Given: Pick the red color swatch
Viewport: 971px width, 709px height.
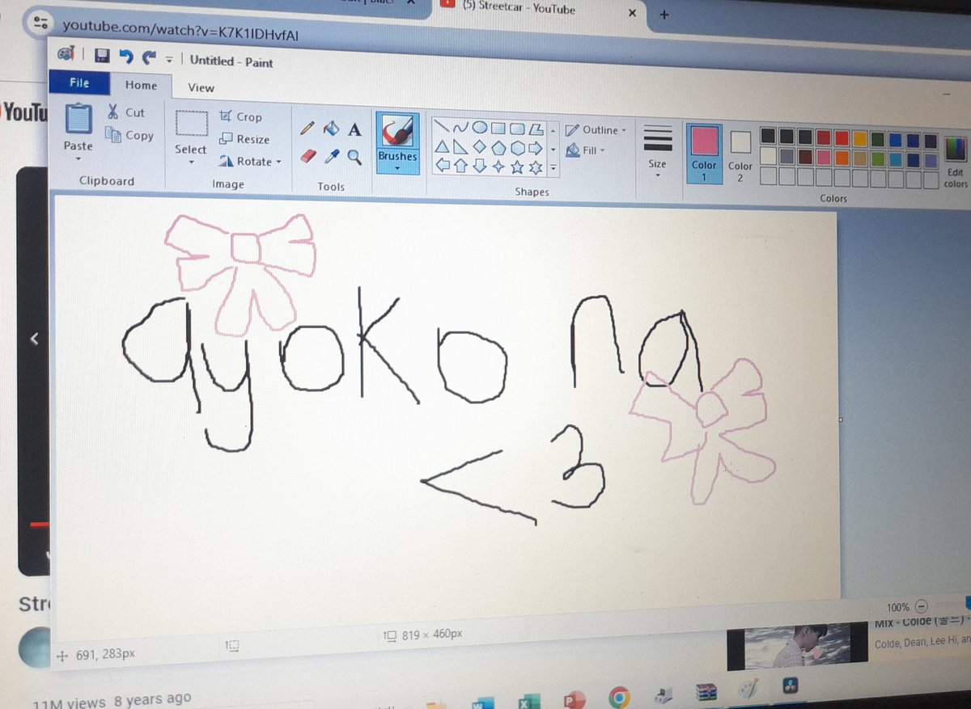Looking at the screenshot, I should tap(842, 138).
